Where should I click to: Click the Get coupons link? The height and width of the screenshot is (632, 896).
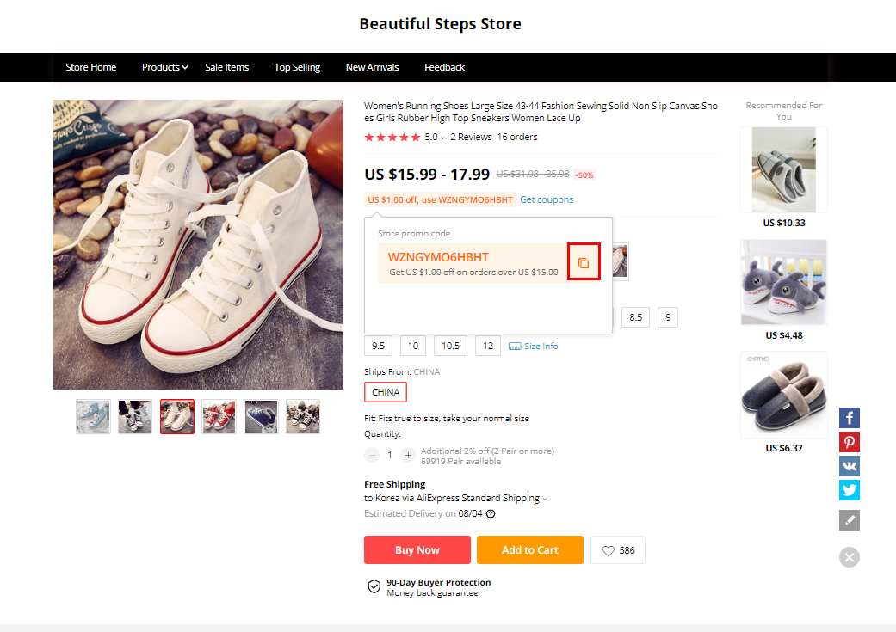tap(547, 199)
